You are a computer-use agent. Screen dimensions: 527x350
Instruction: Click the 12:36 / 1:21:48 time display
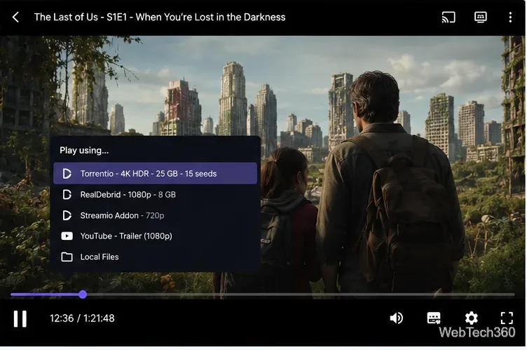point(83,318)
